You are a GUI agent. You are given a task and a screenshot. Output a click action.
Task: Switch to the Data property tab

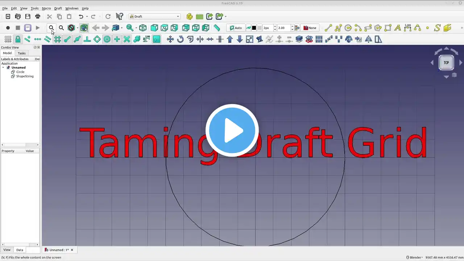20,250
